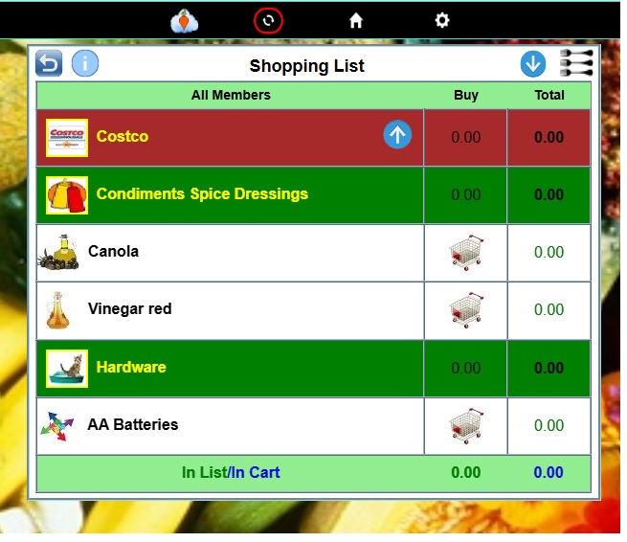
Task: Click the AA Batteries arrows image
Action: pos(57,426)
